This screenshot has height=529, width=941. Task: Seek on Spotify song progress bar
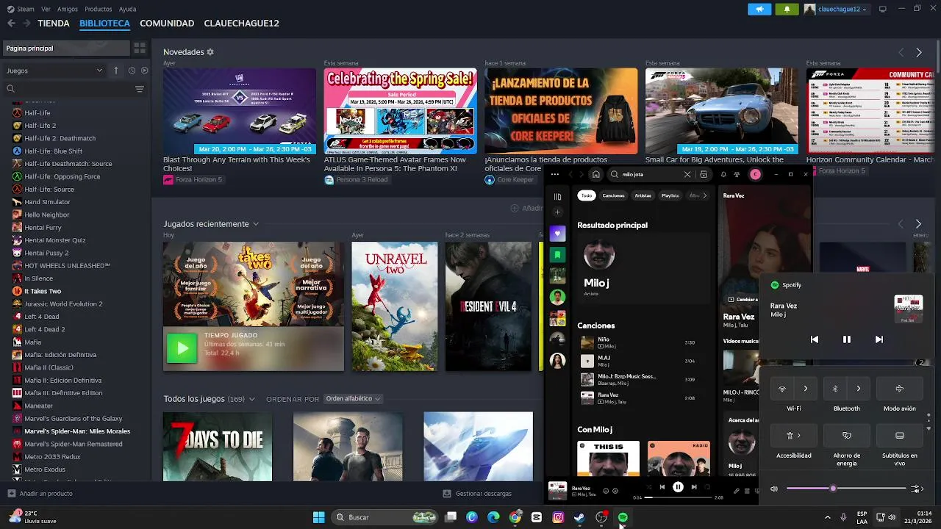click(678, 497)
